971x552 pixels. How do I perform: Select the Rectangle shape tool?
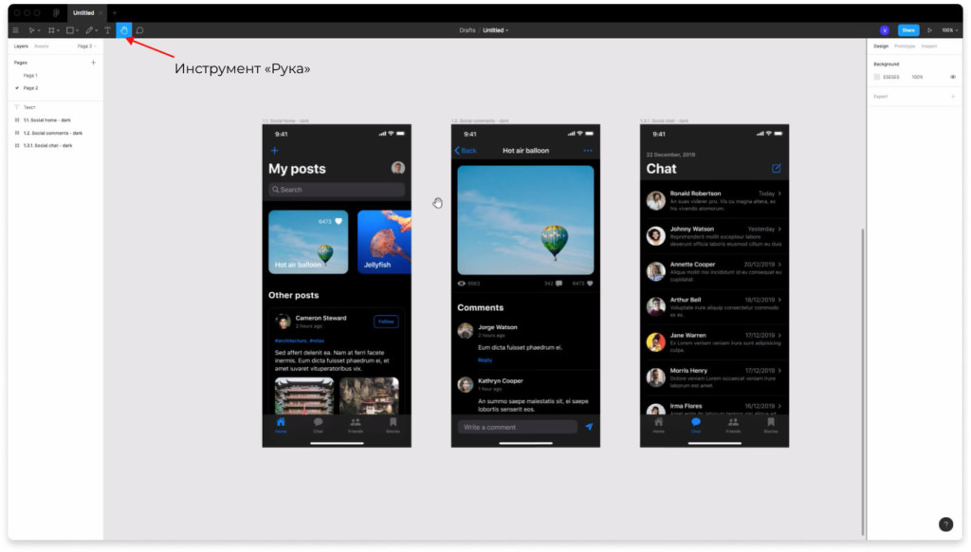(x=69, y=30)
